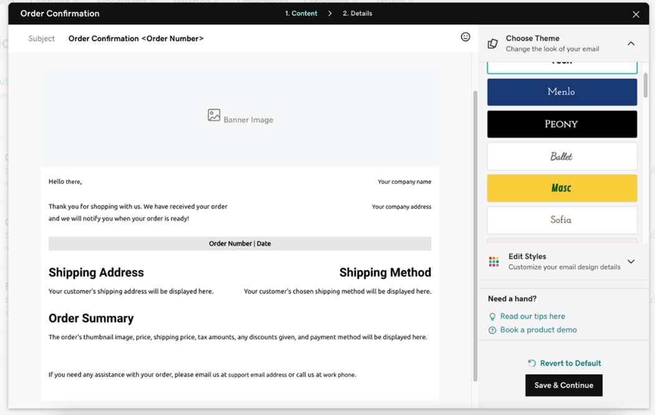Select the Menlo blue theme

pos(561,92)
